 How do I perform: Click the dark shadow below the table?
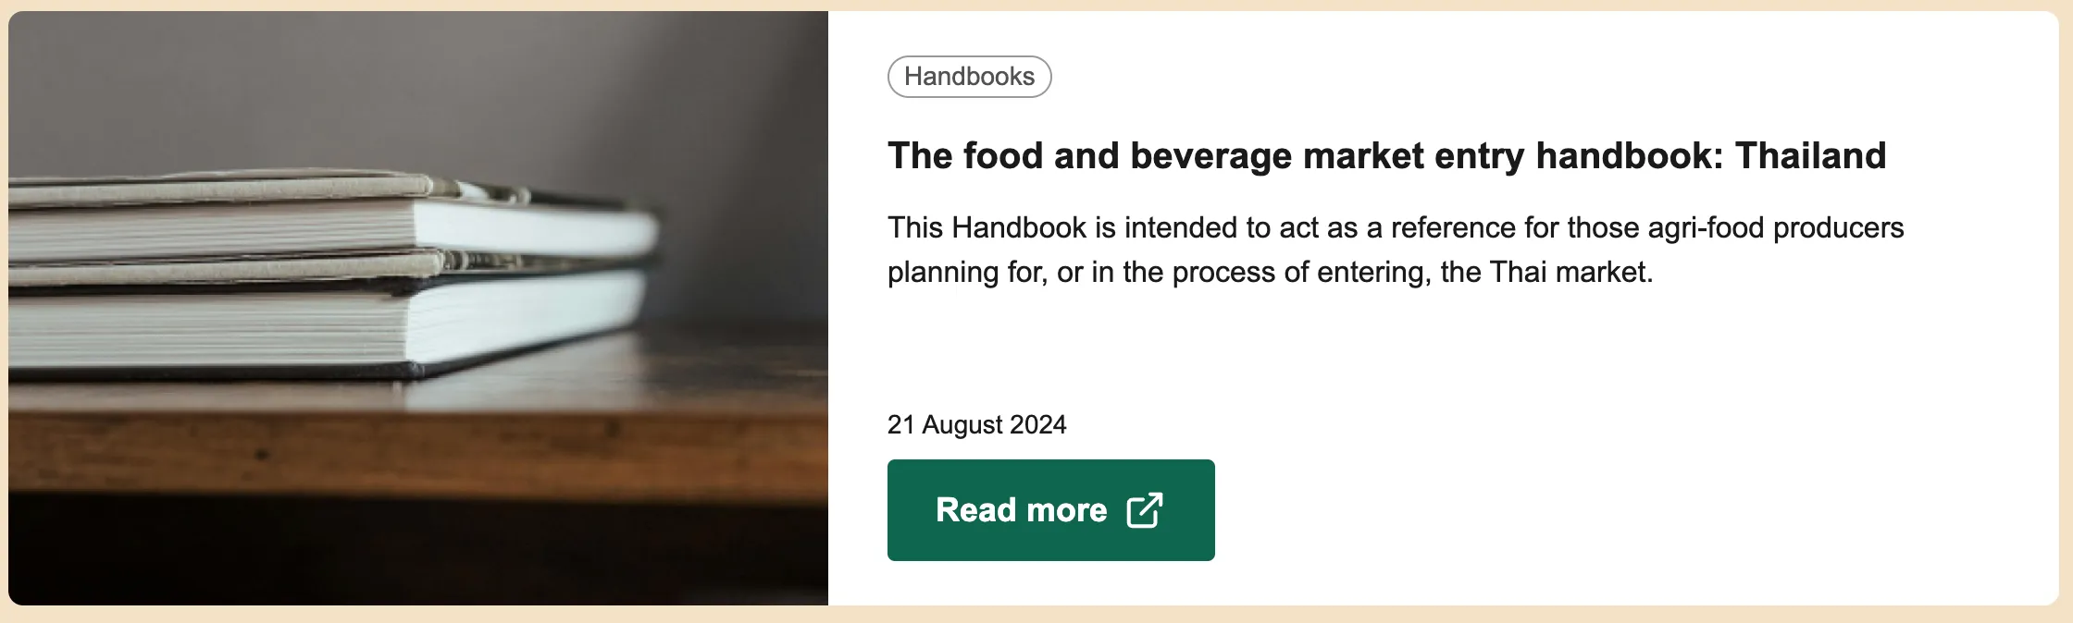[416, 555]
